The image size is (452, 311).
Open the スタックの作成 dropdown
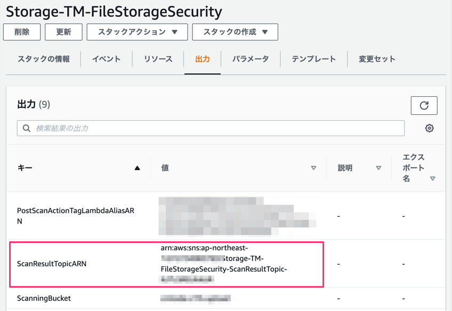tap(235, 32)
